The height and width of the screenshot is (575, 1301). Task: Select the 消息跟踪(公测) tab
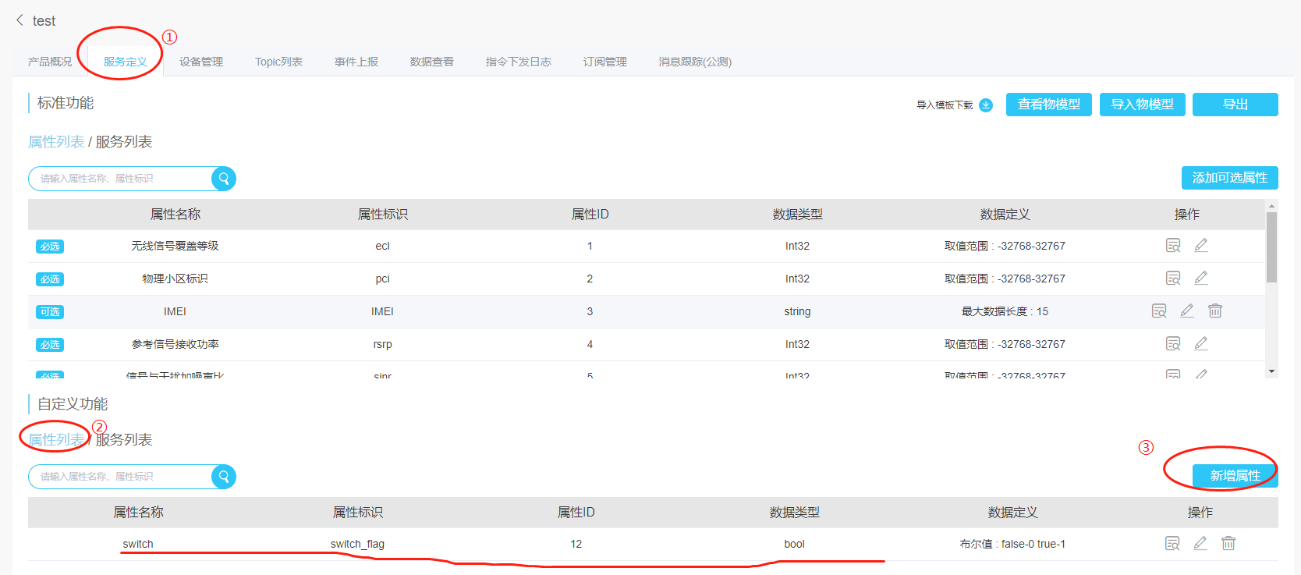pyautogui.click(x=695, y=62)
